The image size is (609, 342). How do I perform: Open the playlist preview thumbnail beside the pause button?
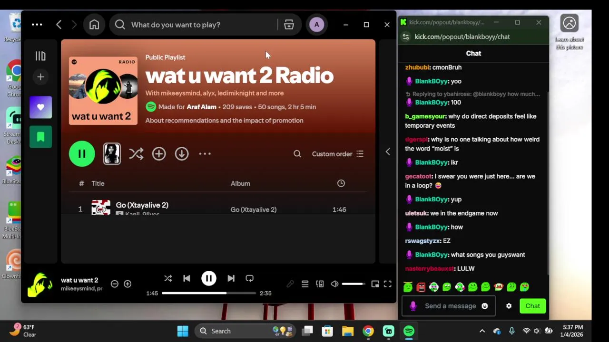click(112, 154)
